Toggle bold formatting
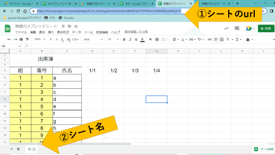The width and height of the screenshot is (275, 155). 124,40
